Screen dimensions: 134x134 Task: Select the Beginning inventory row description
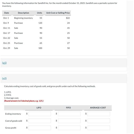pyautogui.click(x=23, y=18)
